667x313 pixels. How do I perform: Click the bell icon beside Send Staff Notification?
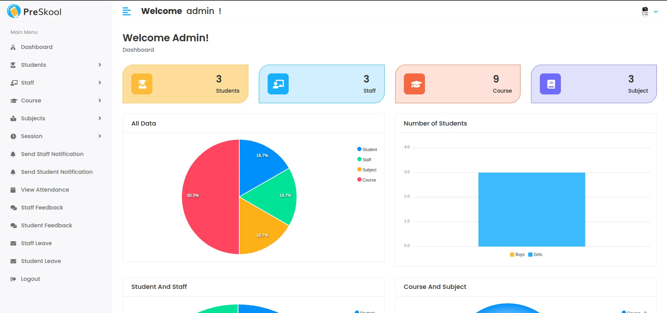point(13,154)
